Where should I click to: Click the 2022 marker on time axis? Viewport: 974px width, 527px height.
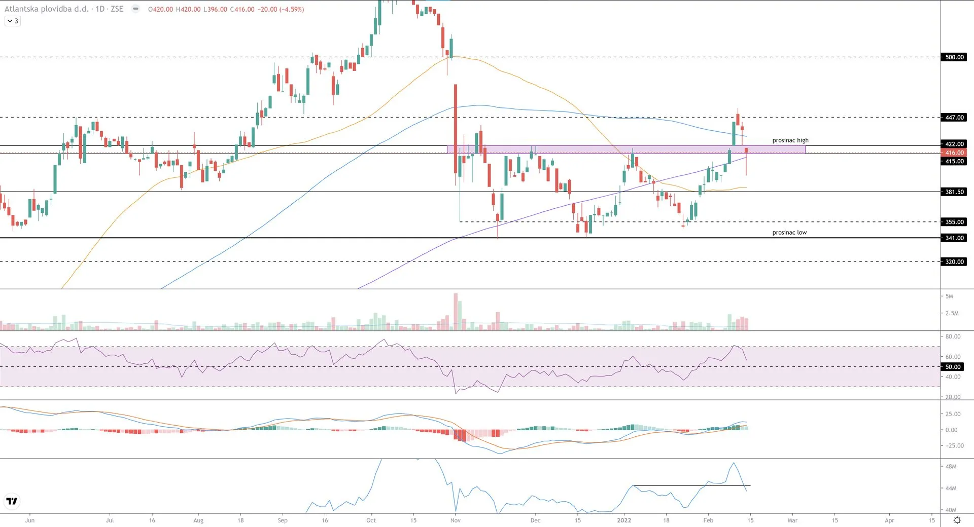point(624,520)
